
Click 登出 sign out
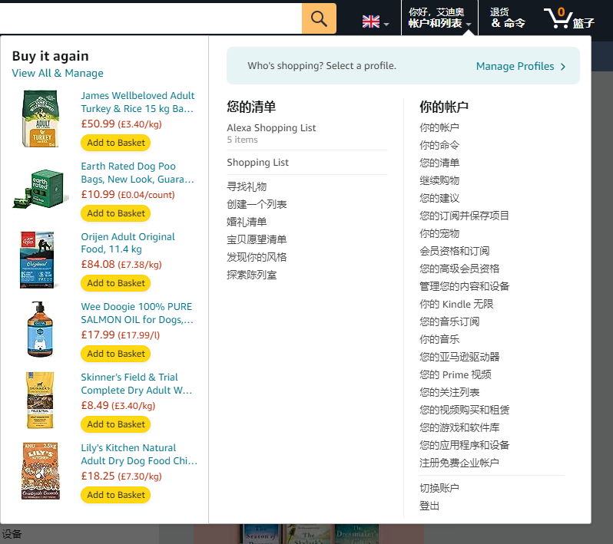[429, 506]
